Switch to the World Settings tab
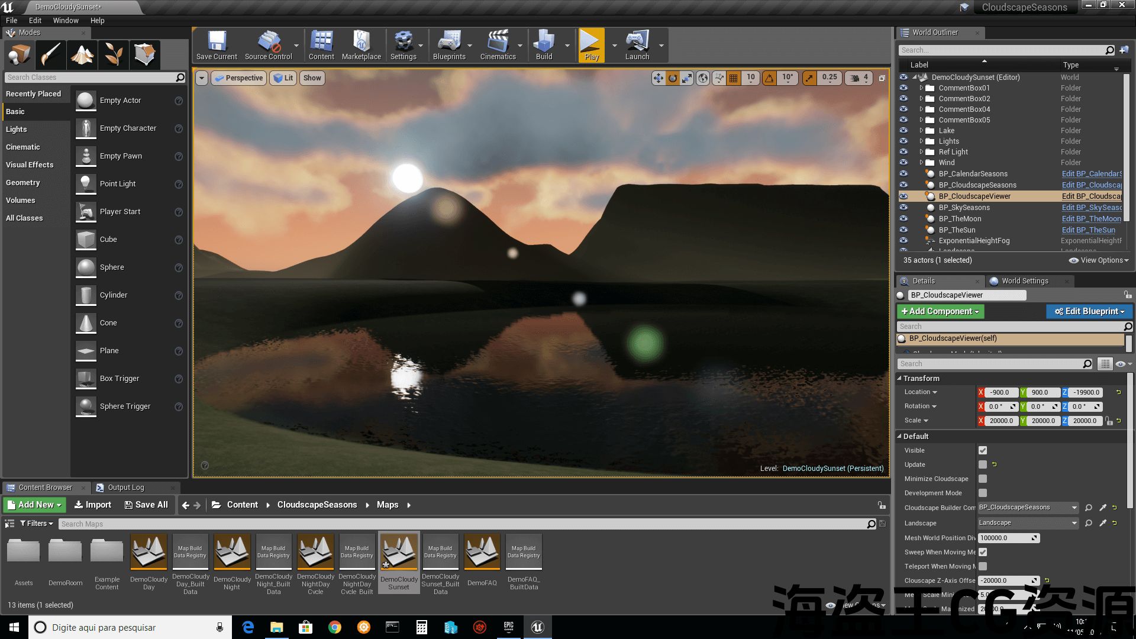The width and height of the screenshot is (1136, 639). point(1024,281)
